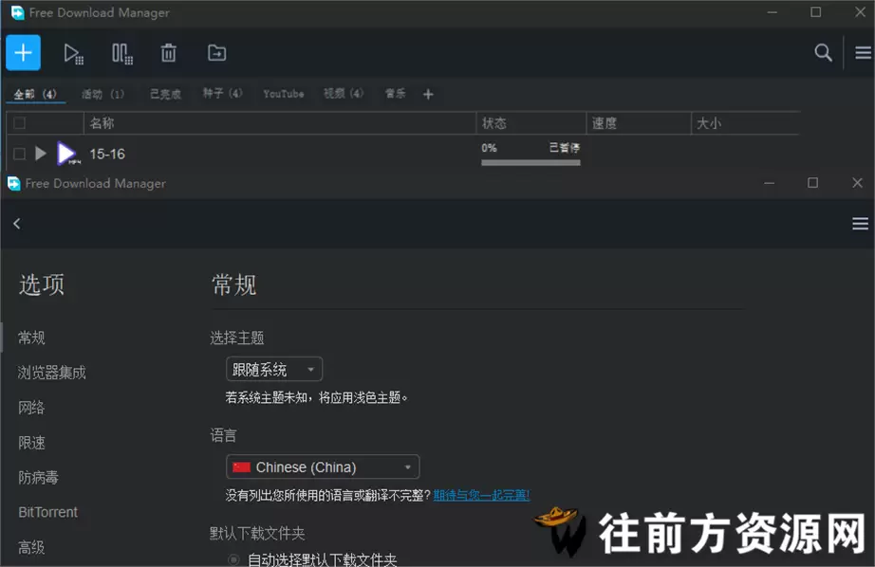Maximize the main download list window
The image size is (875, 567).
point(815,12)
